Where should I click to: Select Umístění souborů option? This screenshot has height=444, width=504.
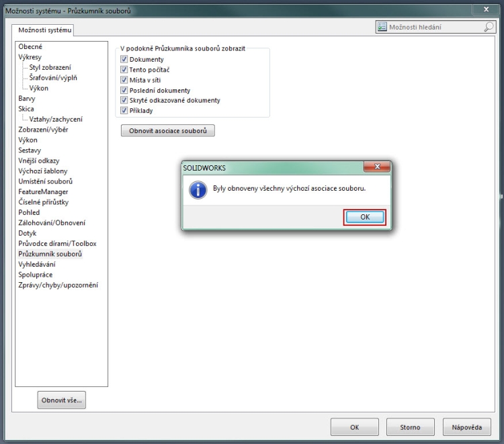45,181
